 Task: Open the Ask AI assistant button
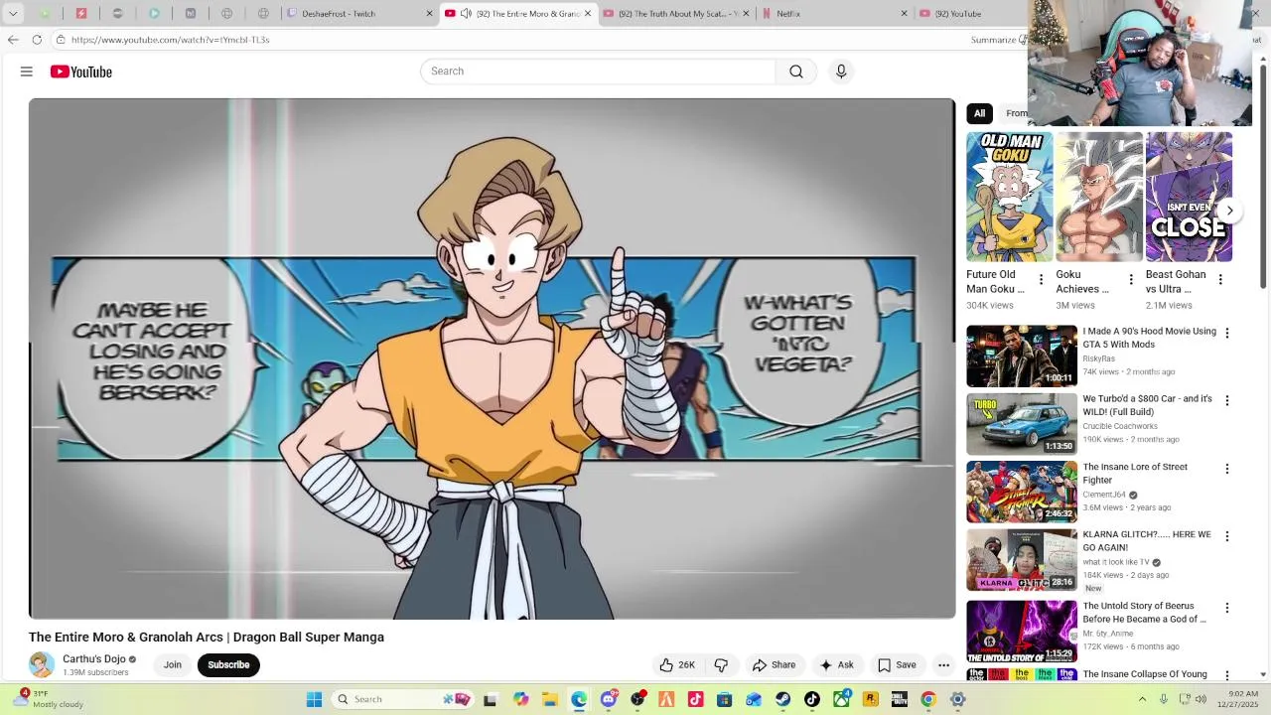(x=836, y=665)
